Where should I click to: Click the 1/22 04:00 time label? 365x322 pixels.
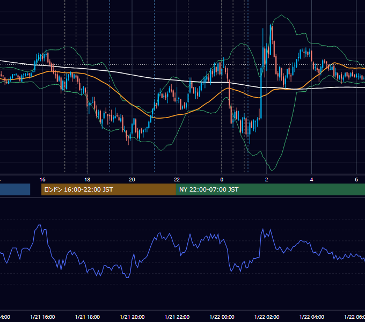click(x=312, y=317)
